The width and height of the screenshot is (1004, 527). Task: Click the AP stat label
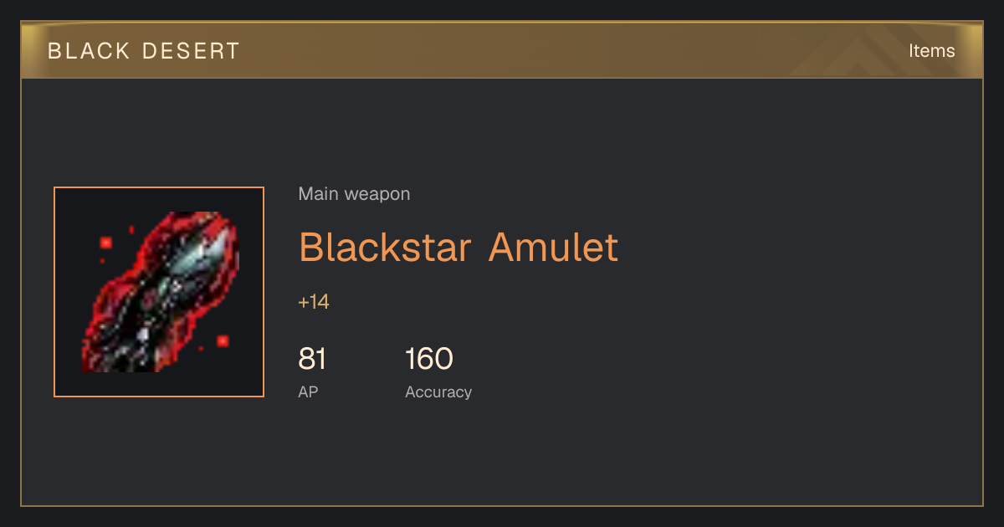click(x=308, y=391)
